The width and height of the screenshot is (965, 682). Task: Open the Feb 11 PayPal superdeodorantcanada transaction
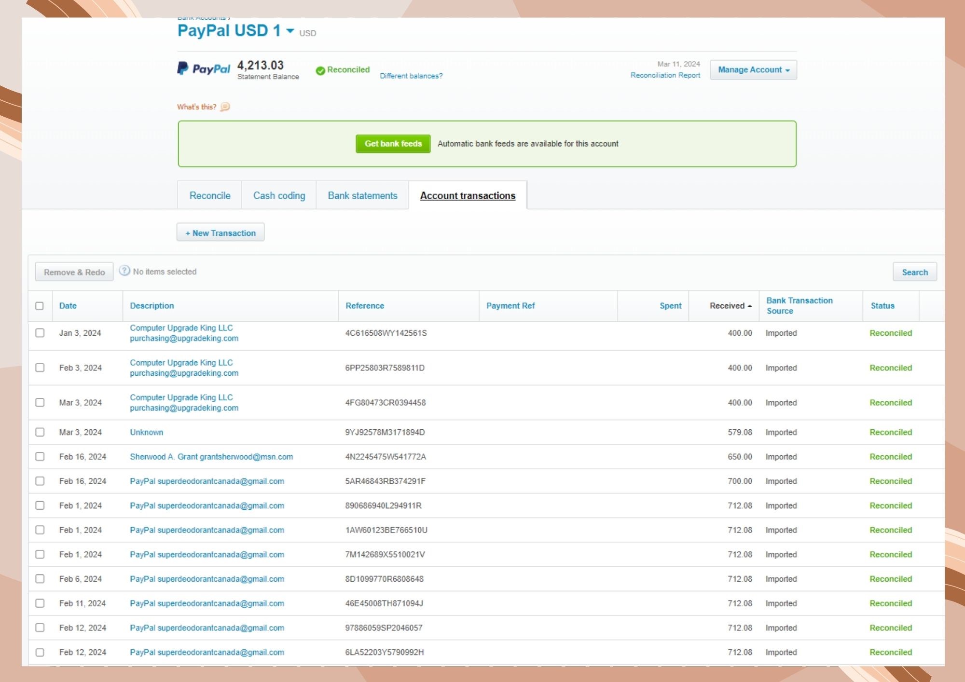pos(207,603)
